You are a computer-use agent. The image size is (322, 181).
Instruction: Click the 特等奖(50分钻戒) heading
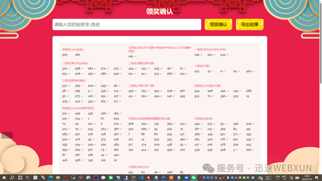coord(73,49)
